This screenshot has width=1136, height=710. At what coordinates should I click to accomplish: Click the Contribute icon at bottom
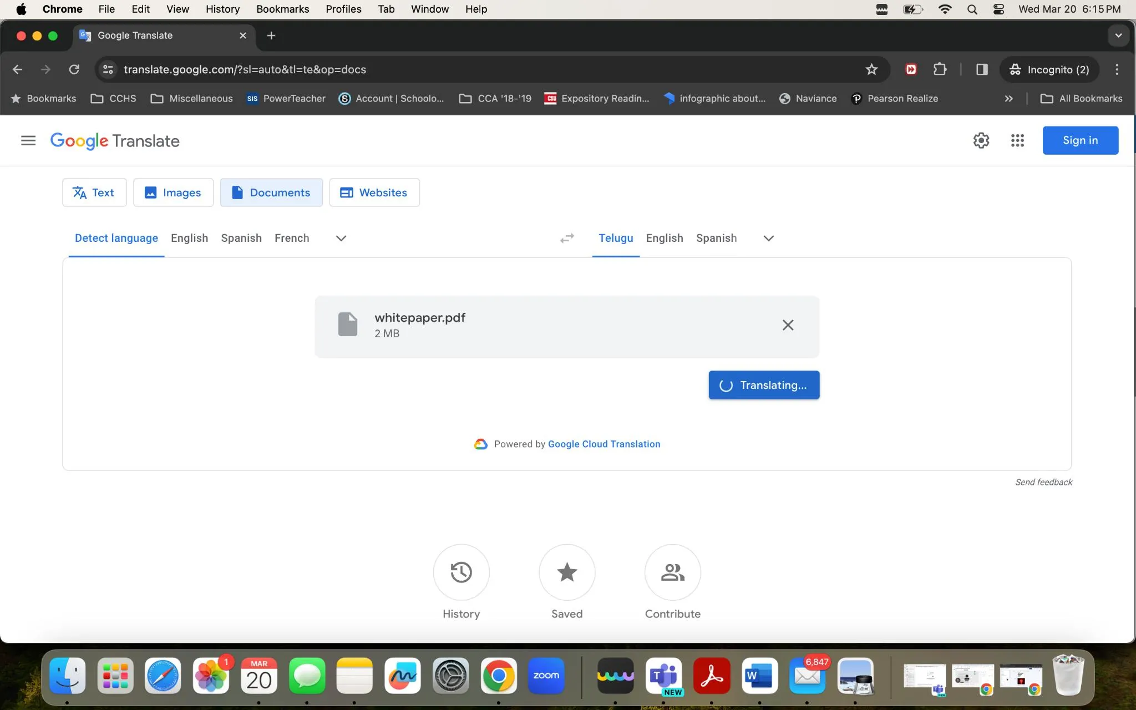672,572
